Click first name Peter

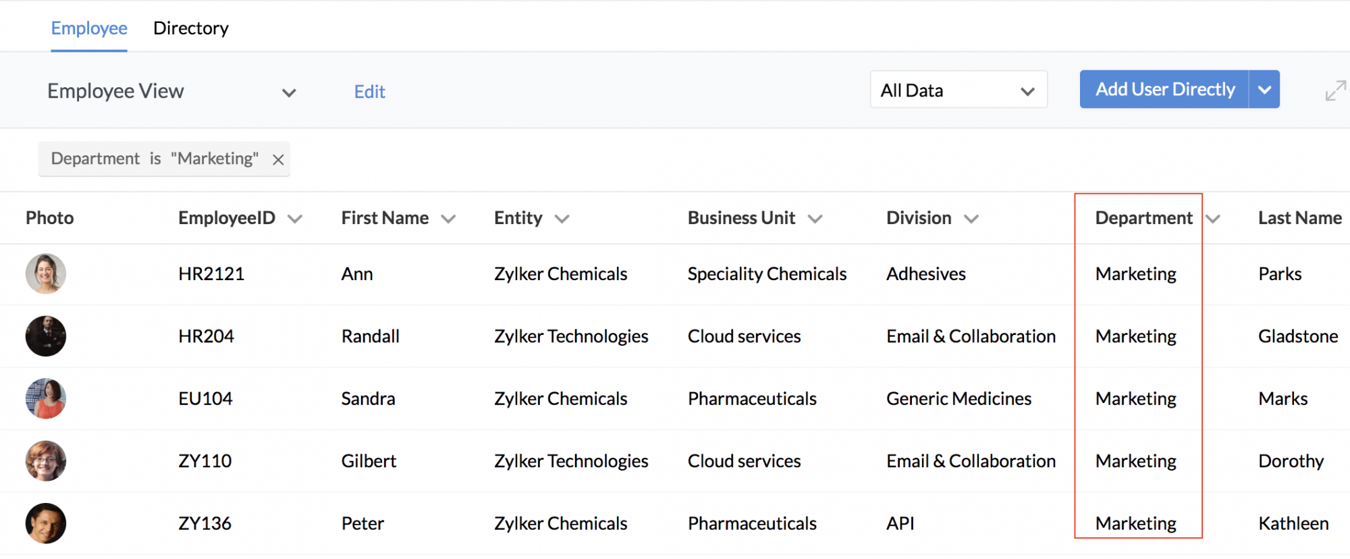tap(362, 524)
